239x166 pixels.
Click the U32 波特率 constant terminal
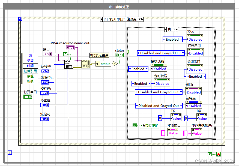(x=45, y=70)
